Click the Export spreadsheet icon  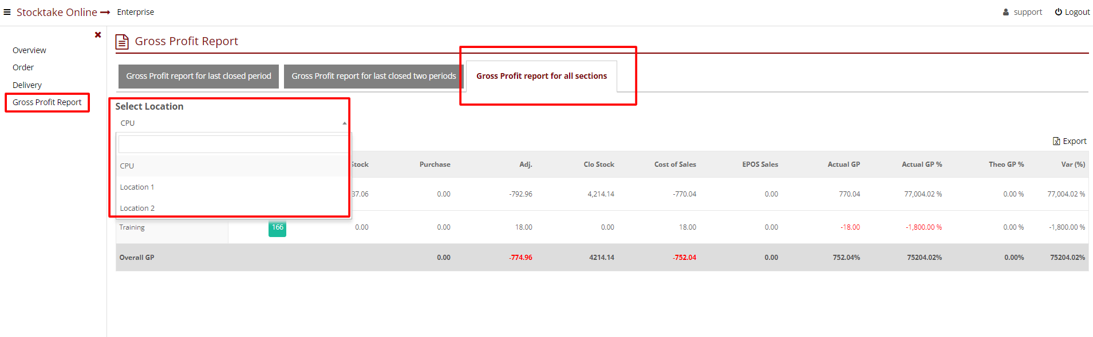[x=1056, y=141]
